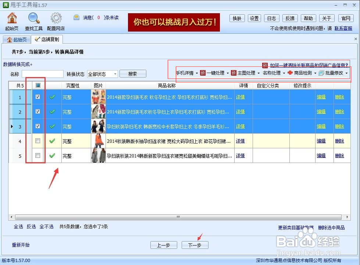Open the 全部状态 status dropdown

pos(102,74)
